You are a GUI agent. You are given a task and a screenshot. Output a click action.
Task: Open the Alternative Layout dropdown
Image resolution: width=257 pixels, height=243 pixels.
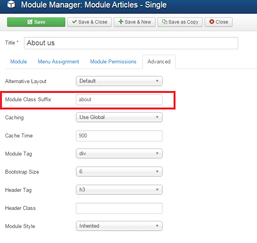(119, 81)
